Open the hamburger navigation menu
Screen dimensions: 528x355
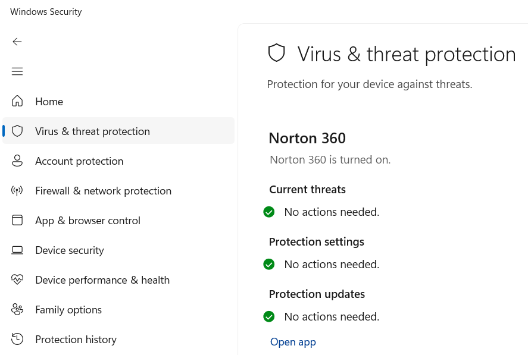[x=17, y=71]
